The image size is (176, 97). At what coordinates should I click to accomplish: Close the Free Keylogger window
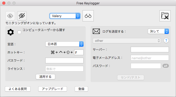pos(4,3)
